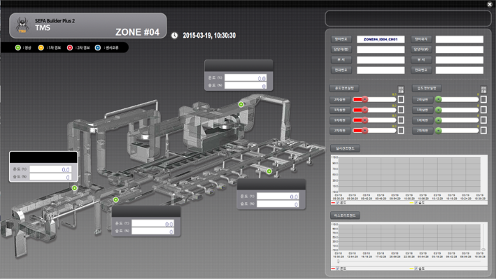Click the 온도경보설정 button

[x=344, y=88]
